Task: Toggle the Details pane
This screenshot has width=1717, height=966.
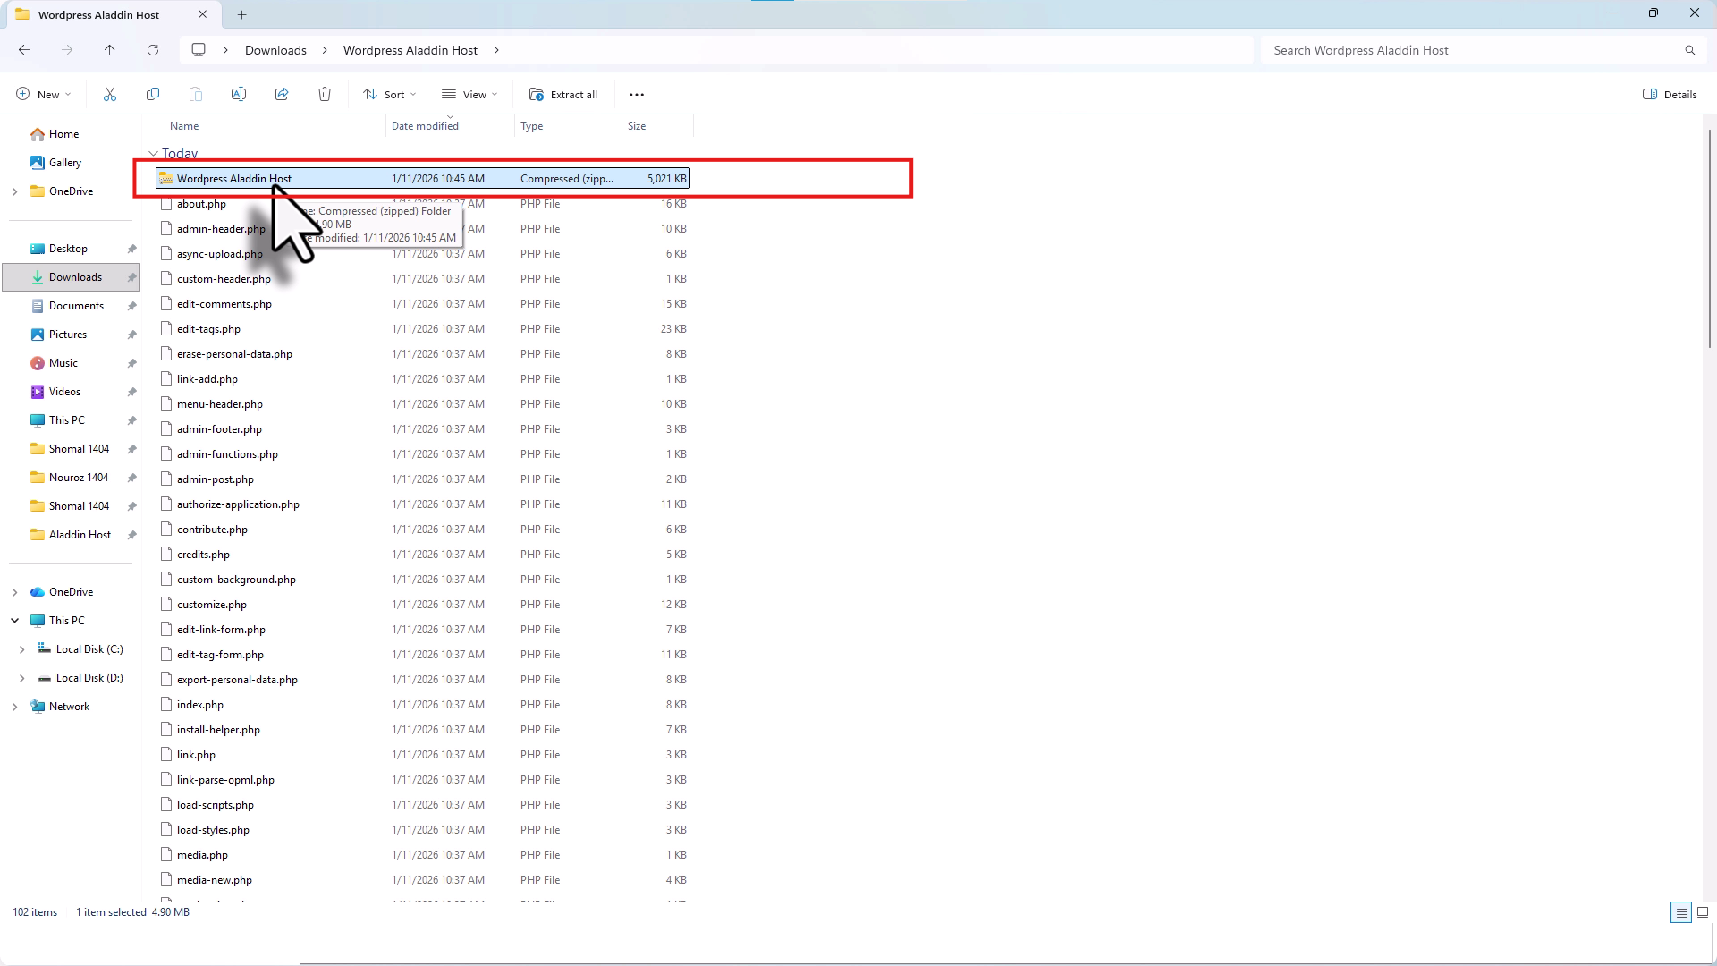Action: point(1670,94)
